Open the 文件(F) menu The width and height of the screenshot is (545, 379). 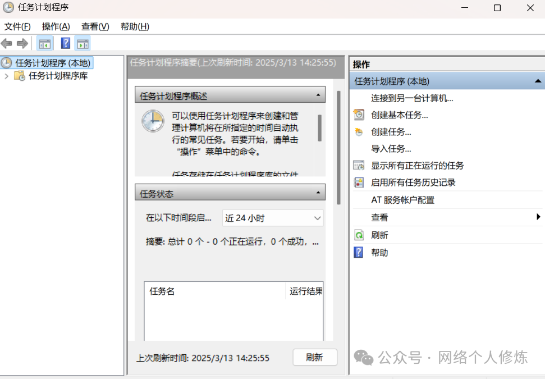(x=17, y=26)
